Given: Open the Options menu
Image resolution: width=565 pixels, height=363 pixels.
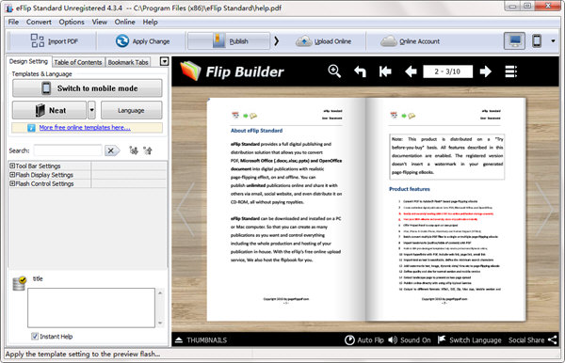Looking at the screenshot, I should 72,22.
